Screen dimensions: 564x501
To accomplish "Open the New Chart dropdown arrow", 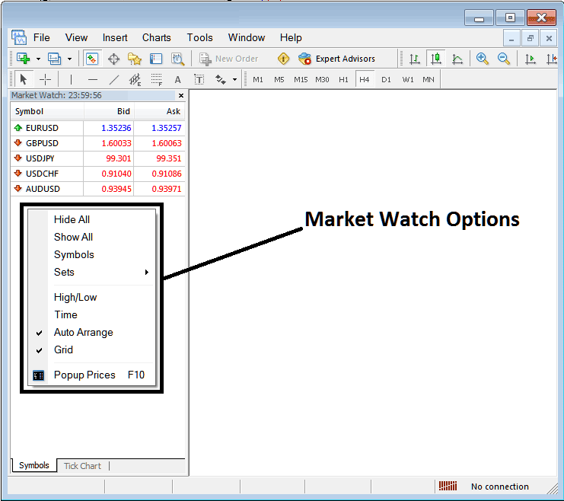I will [38, 59].
